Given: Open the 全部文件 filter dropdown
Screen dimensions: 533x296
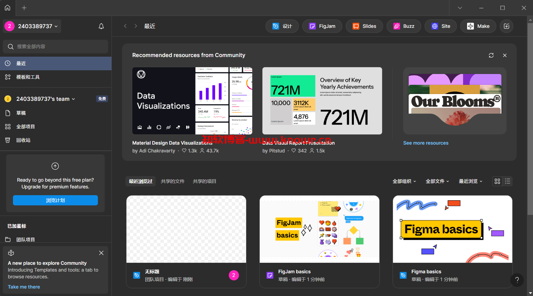Looking at the screenshot, I should coord(437,181).
